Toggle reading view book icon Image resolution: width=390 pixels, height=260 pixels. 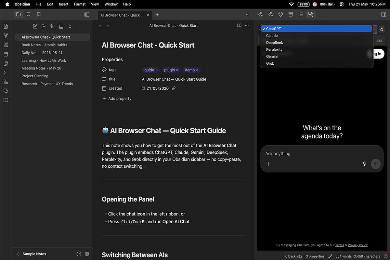click(239, 26)
